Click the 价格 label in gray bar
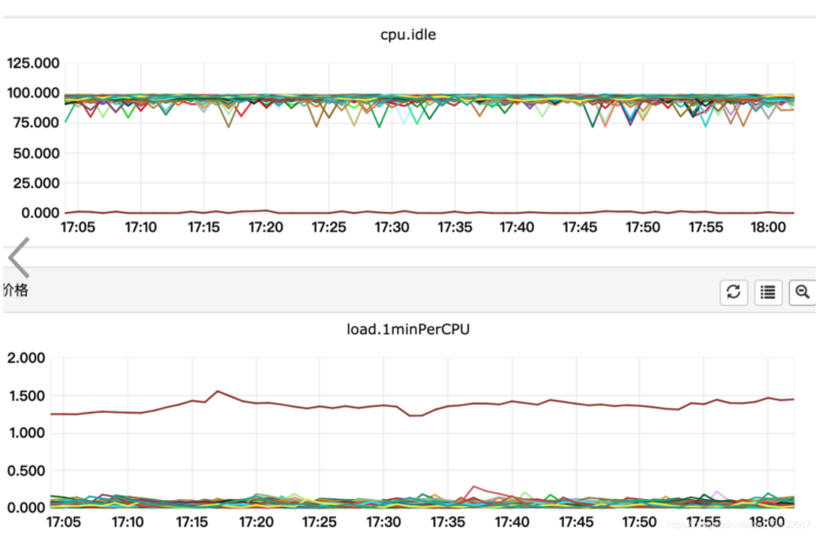The image size is (825, 543). click(x=15, y=290)
